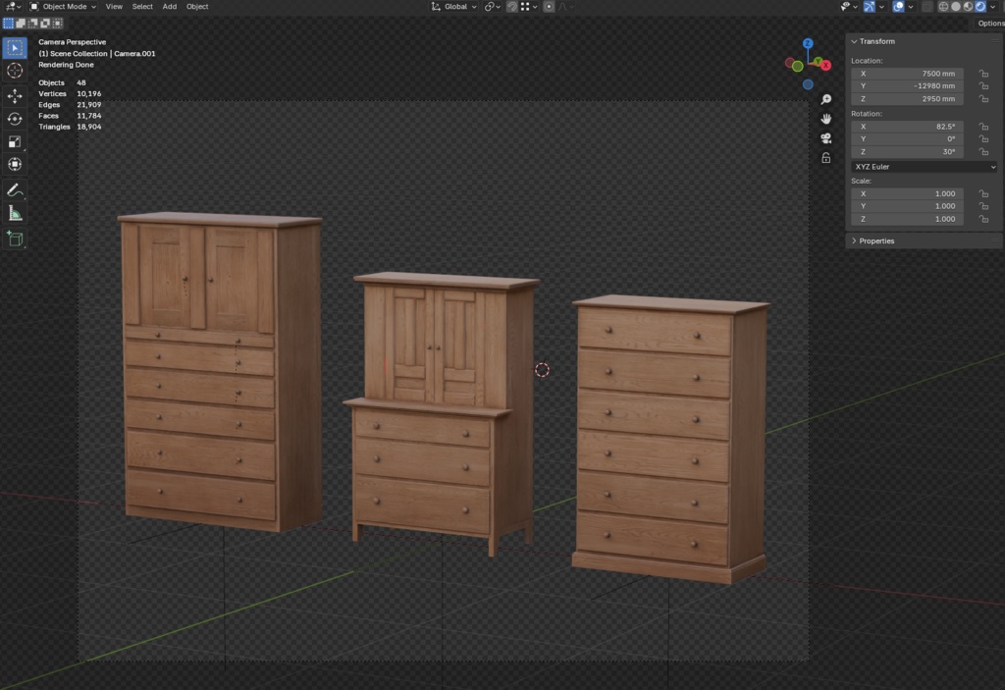Open the View menu
This screenshot has height=690, width=1005.
[x=114, y=7]
